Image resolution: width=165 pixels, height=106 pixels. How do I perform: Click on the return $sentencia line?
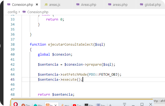(56, 95)
